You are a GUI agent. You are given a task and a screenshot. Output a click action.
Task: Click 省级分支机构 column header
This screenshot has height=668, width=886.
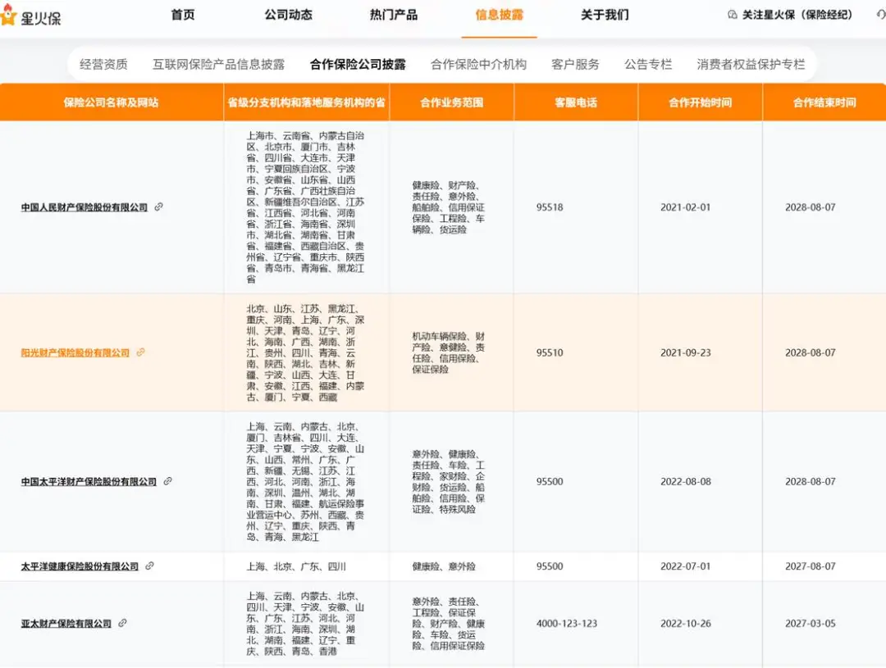(306, 102)
